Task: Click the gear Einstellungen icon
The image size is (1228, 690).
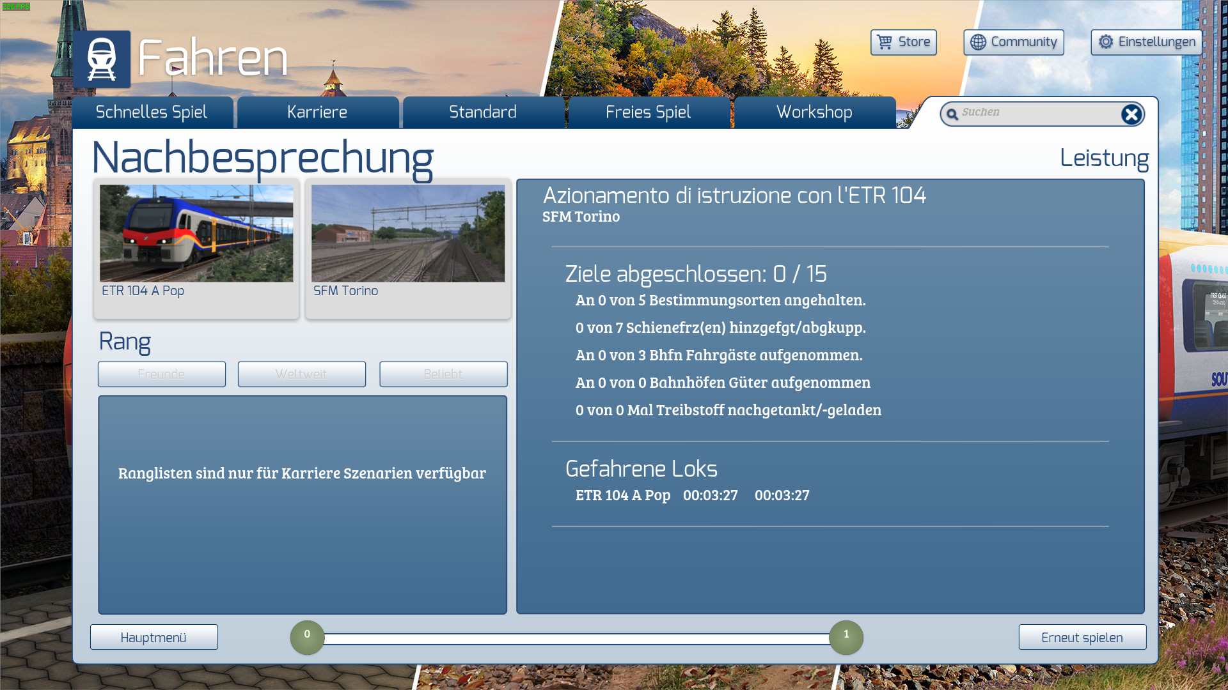Action: [1106, 42]
